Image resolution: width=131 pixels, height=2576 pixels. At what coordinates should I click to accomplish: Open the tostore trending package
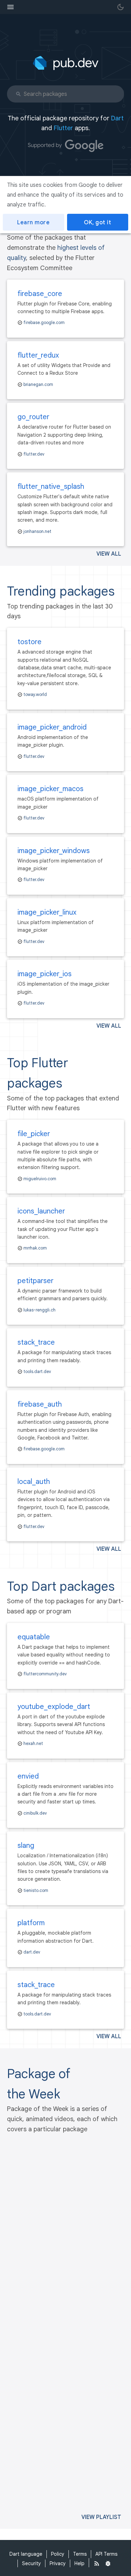[29, 641]
